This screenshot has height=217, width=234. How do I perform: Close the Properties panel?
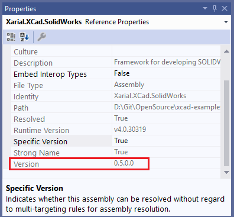tap(225, 8)
